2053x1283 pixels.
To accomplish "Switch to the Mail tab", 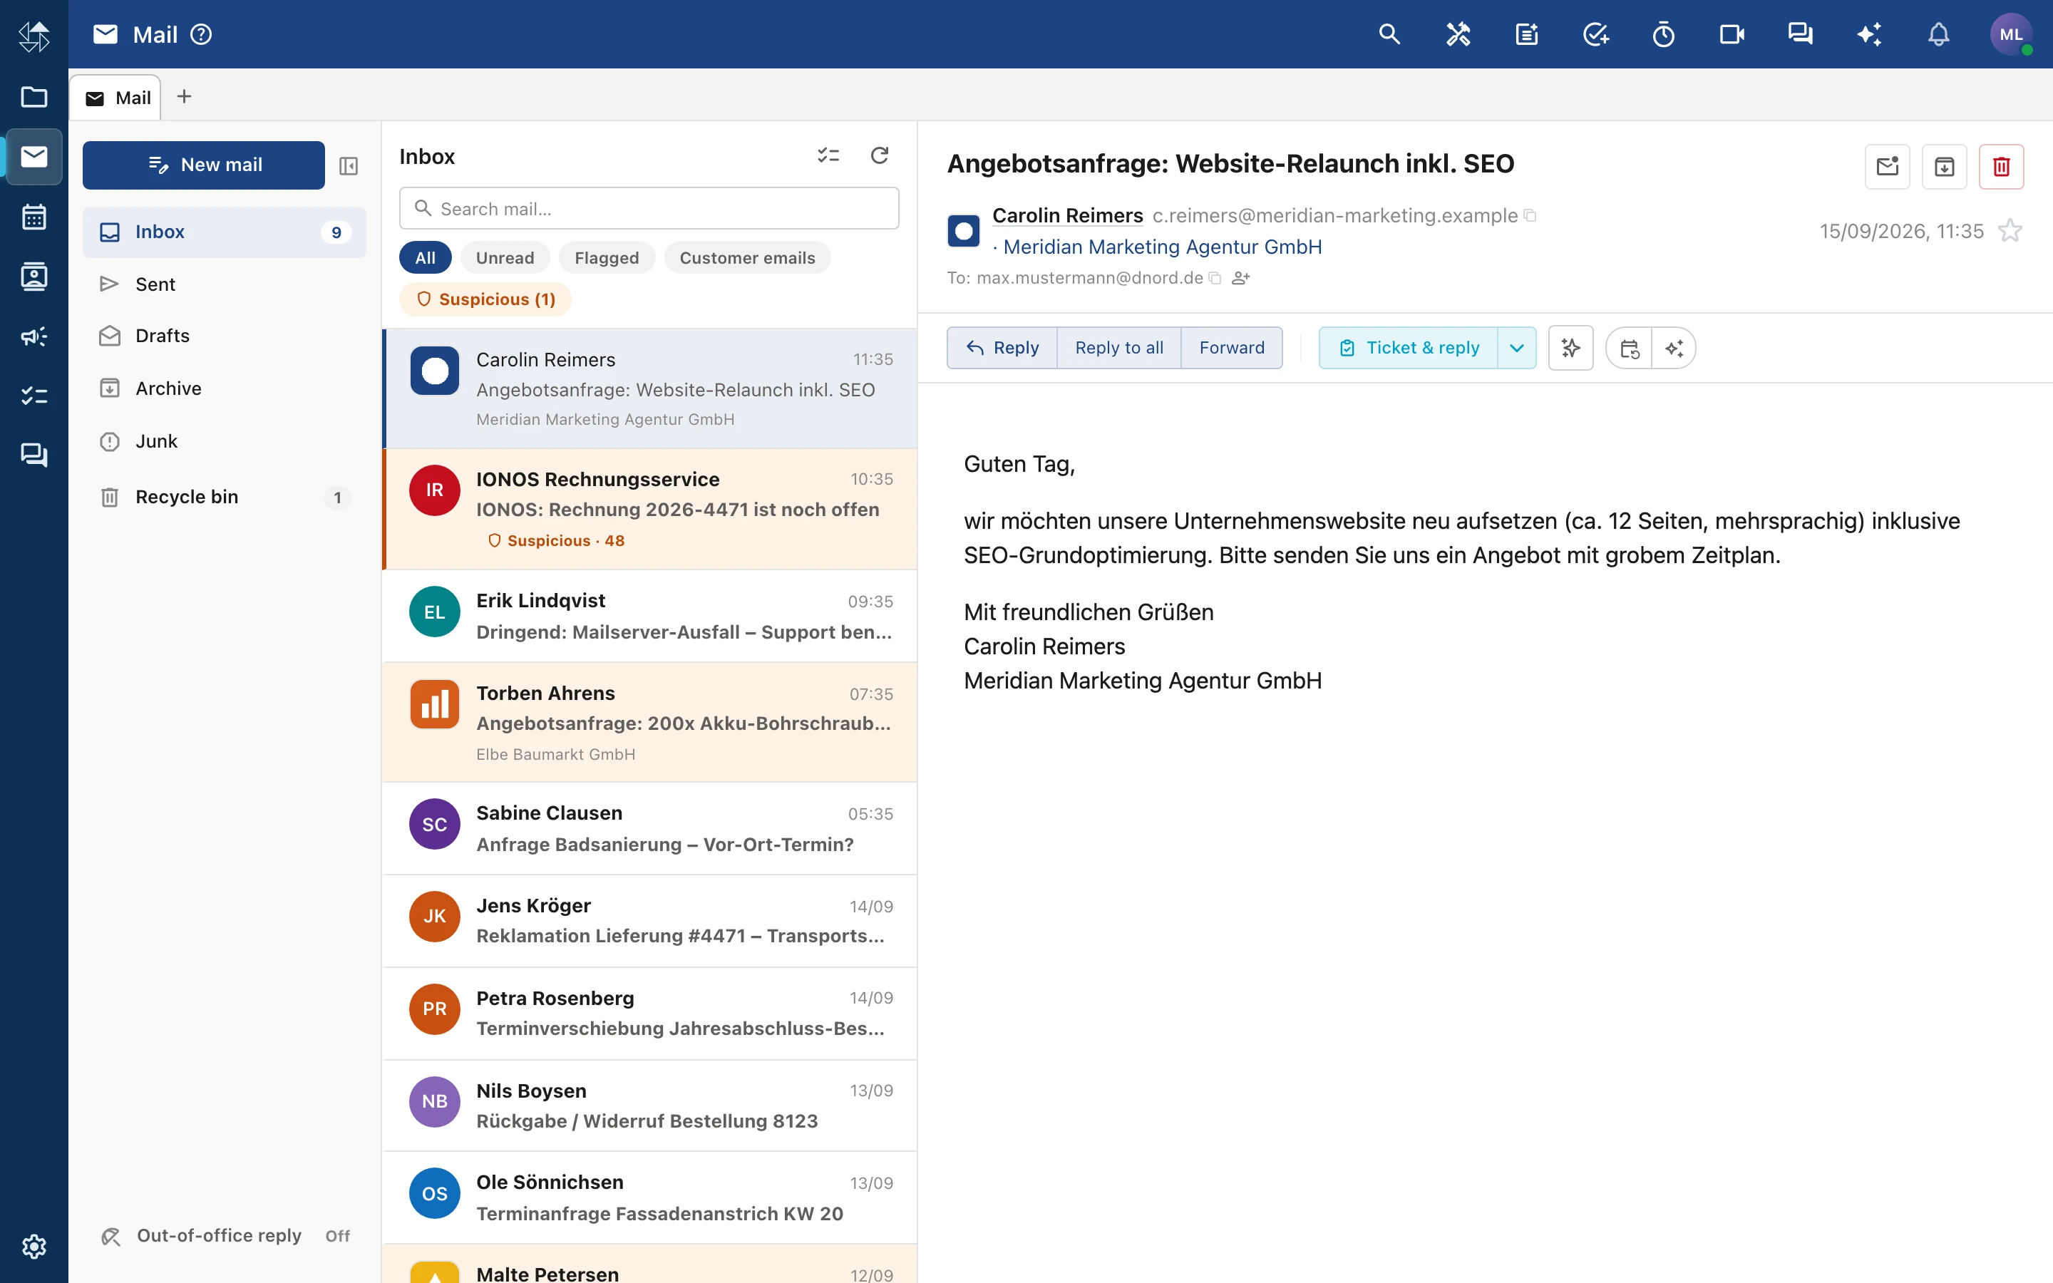I will (116, 98).
